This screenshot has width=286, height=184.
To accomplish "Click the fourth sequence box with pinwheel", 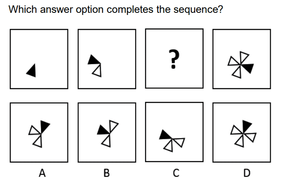I will (242, 58).
